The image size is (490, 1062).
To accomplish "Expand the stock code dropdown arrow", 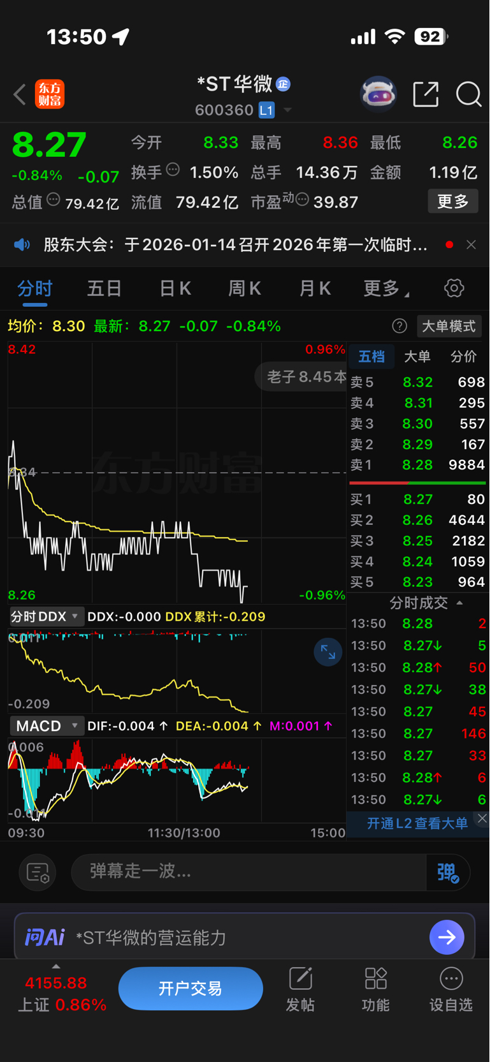I will (287, 110).
